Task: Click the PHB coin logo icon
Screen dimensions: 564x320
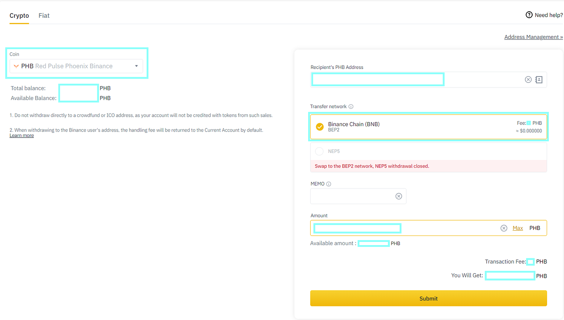Action: 16,66
